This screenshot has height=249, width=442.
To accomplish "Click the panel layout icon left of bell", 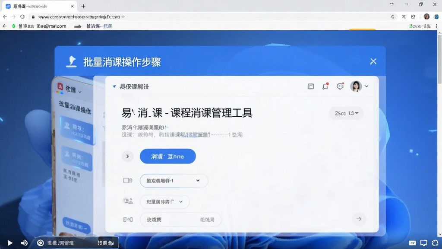I will 311,86.
